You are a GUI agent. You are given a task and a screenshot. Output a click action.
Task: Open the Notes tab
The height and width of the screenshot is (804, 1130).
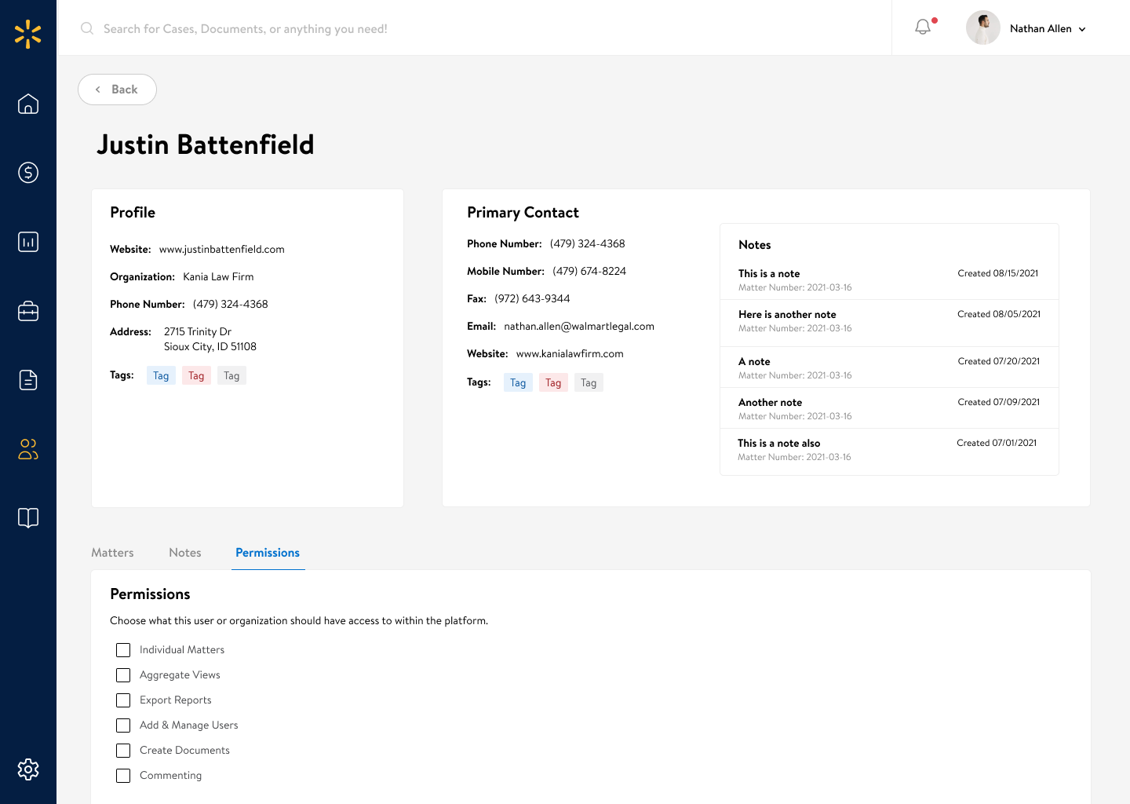[185, 553]
